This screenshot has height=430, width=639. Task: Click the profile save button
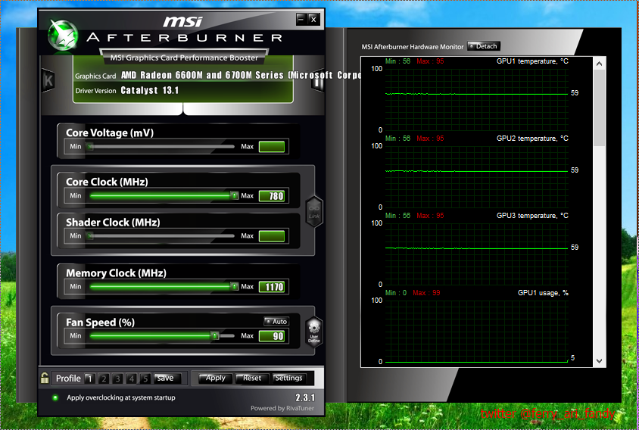[166, 379]
